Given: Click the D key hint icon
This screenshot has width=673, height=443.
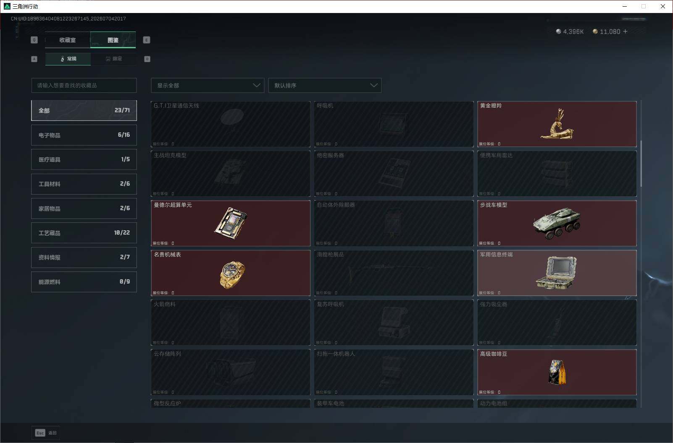Looking at the screenshot, I should click(x=147, y=59).
